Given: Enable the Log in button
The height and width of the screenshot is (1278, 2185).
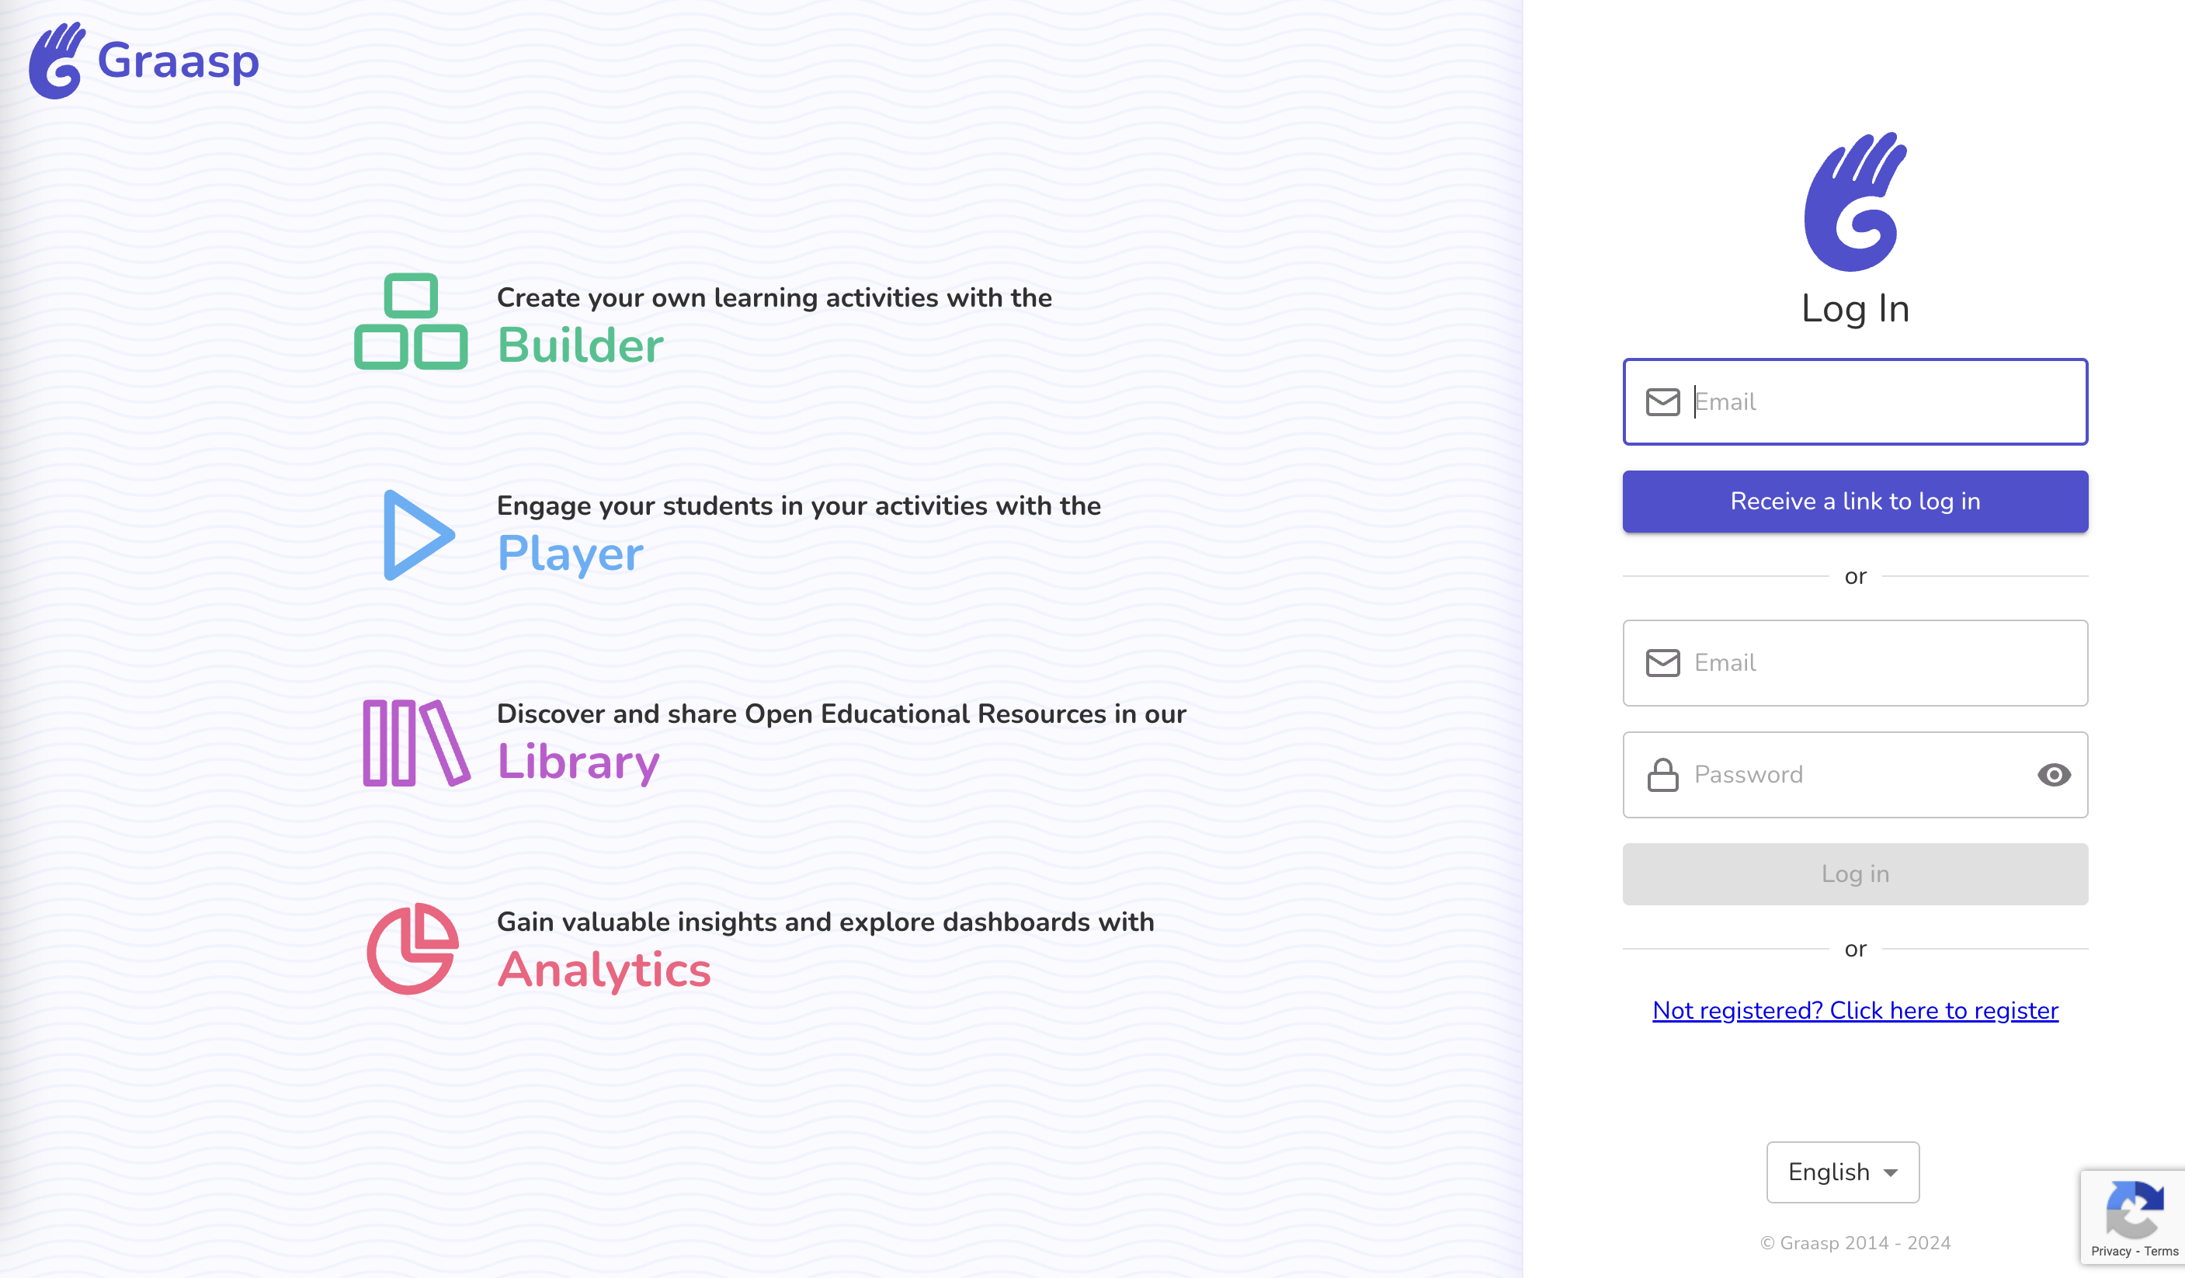Looking at the screenshot, I should [x=1857, y=873].
